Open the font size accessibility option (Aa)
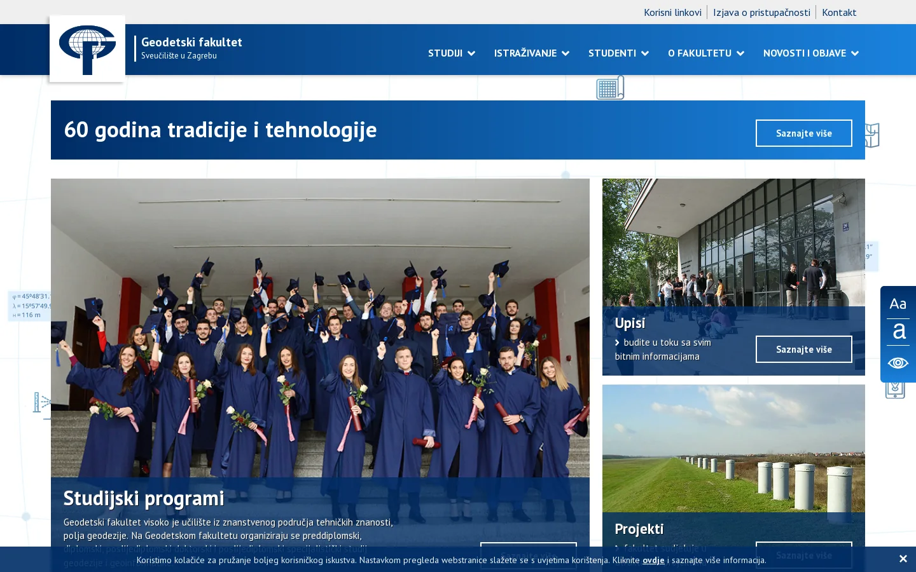Screen dimensions: 916x572 pyautogui.click(x=898, y=304)
